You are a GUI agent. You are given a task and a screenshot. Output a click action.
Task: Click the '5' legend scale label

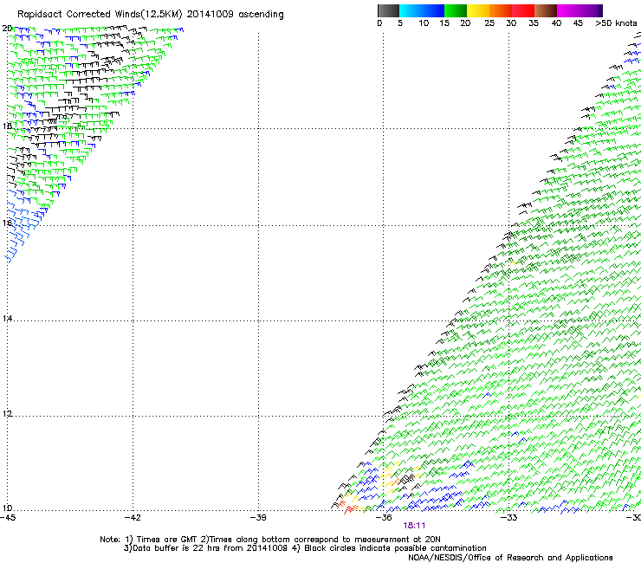point(400,23)
